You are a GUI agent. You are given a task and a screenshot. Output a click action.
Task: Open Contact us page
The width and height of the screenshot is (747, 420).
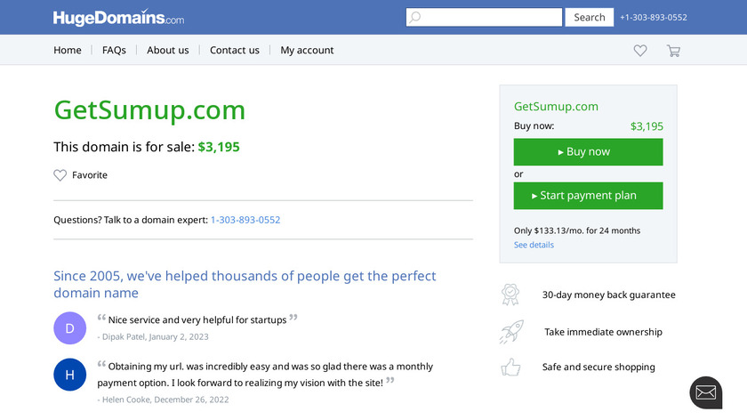click(235, 51)
